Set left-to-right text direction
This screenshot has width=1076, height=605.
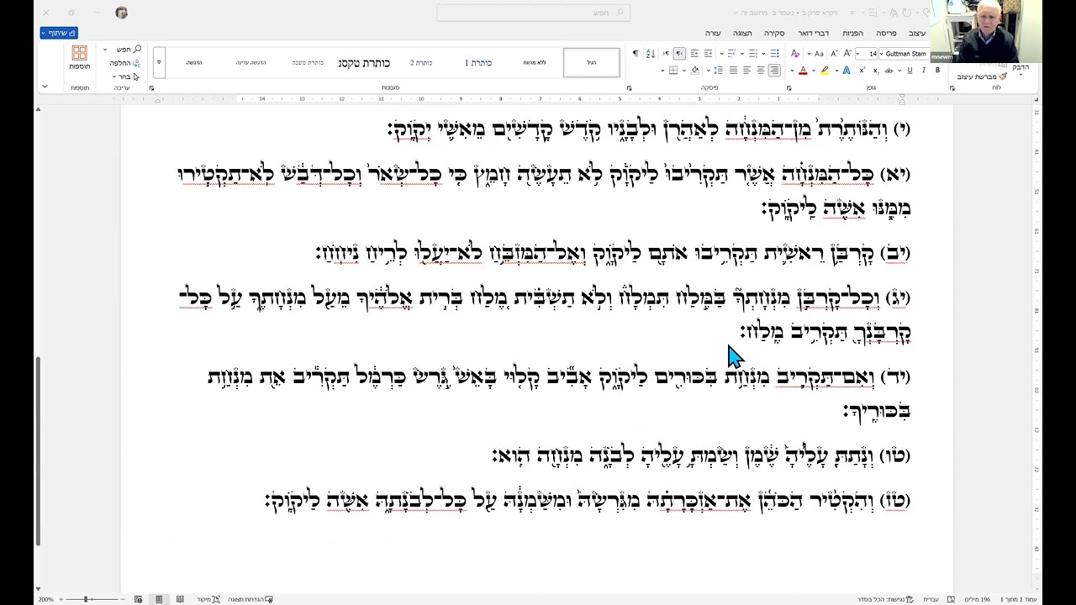click(666, 54)
